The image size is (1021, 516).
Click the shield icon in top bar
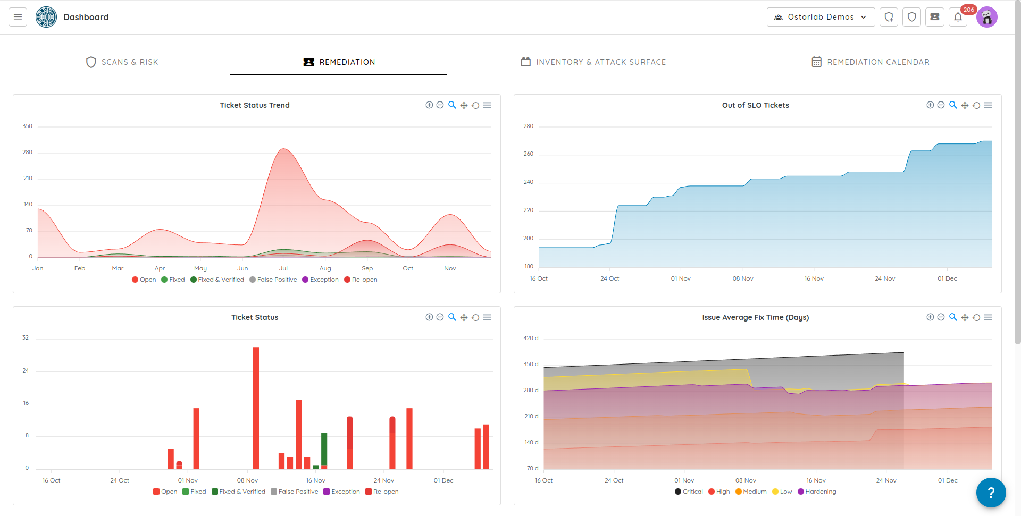coord(911,17)
